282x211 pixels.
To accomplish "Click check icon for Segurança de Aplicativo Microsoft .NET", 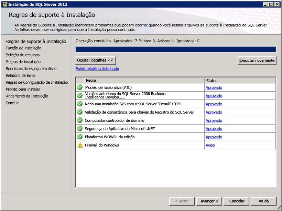I will point(79,129).
